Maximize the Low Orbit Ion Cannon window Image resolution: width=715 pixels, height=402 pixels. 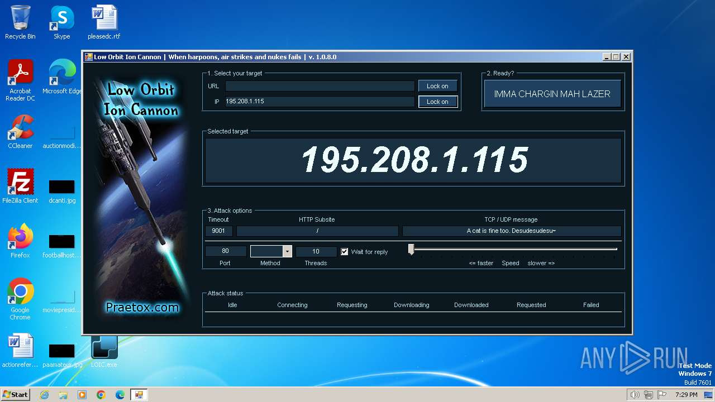[616, 57]
